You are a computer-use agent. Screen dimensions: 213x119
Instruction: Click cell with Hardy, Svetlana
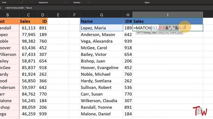102,81
